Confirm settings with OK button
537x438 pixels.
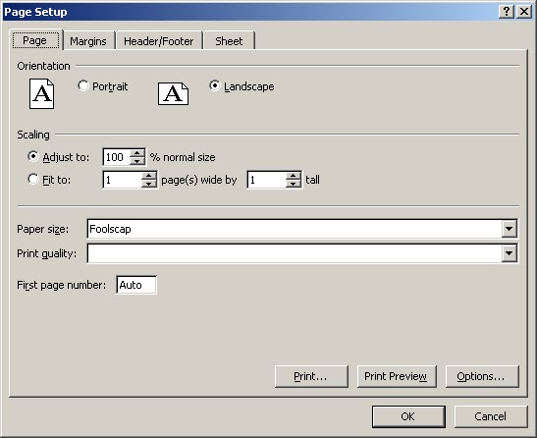[408, 416]
